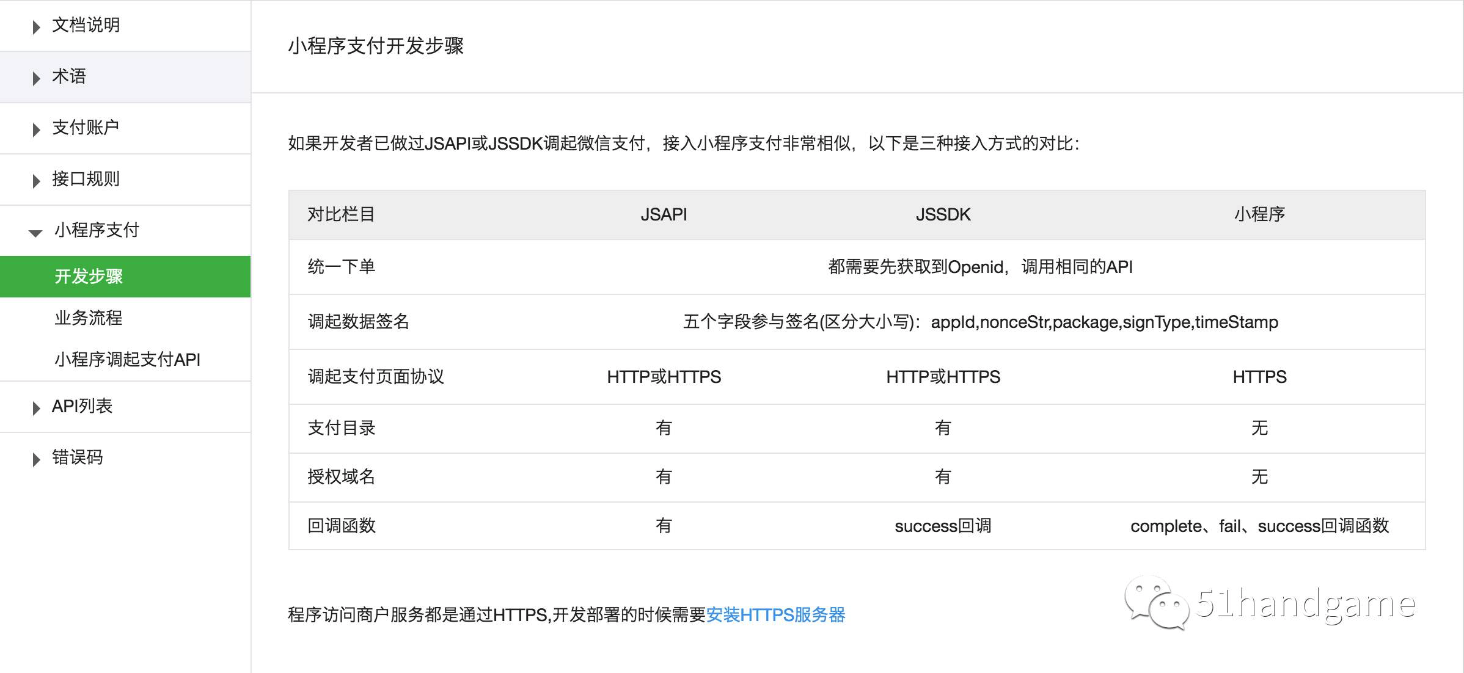Click 无 in the 支付目录 row
The image size is (1464, 673).
(x=1259, y=428)
